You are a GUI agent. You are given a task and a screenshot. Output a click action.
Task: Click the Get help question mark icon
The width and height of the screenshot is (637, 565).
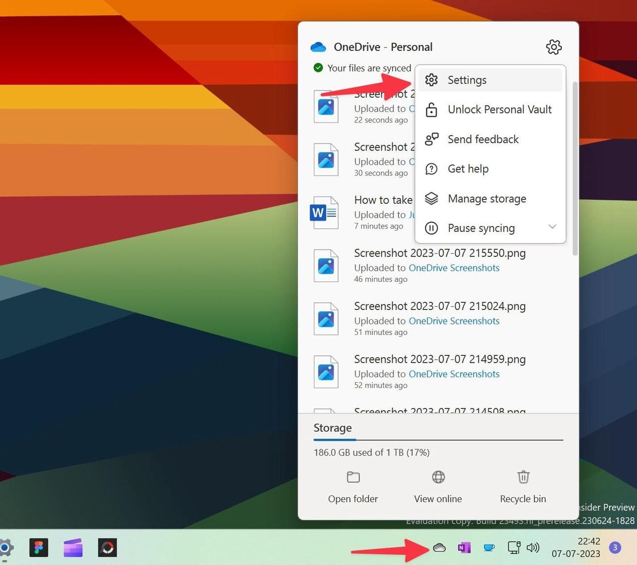pyautogui.click(x=431, y=169)
